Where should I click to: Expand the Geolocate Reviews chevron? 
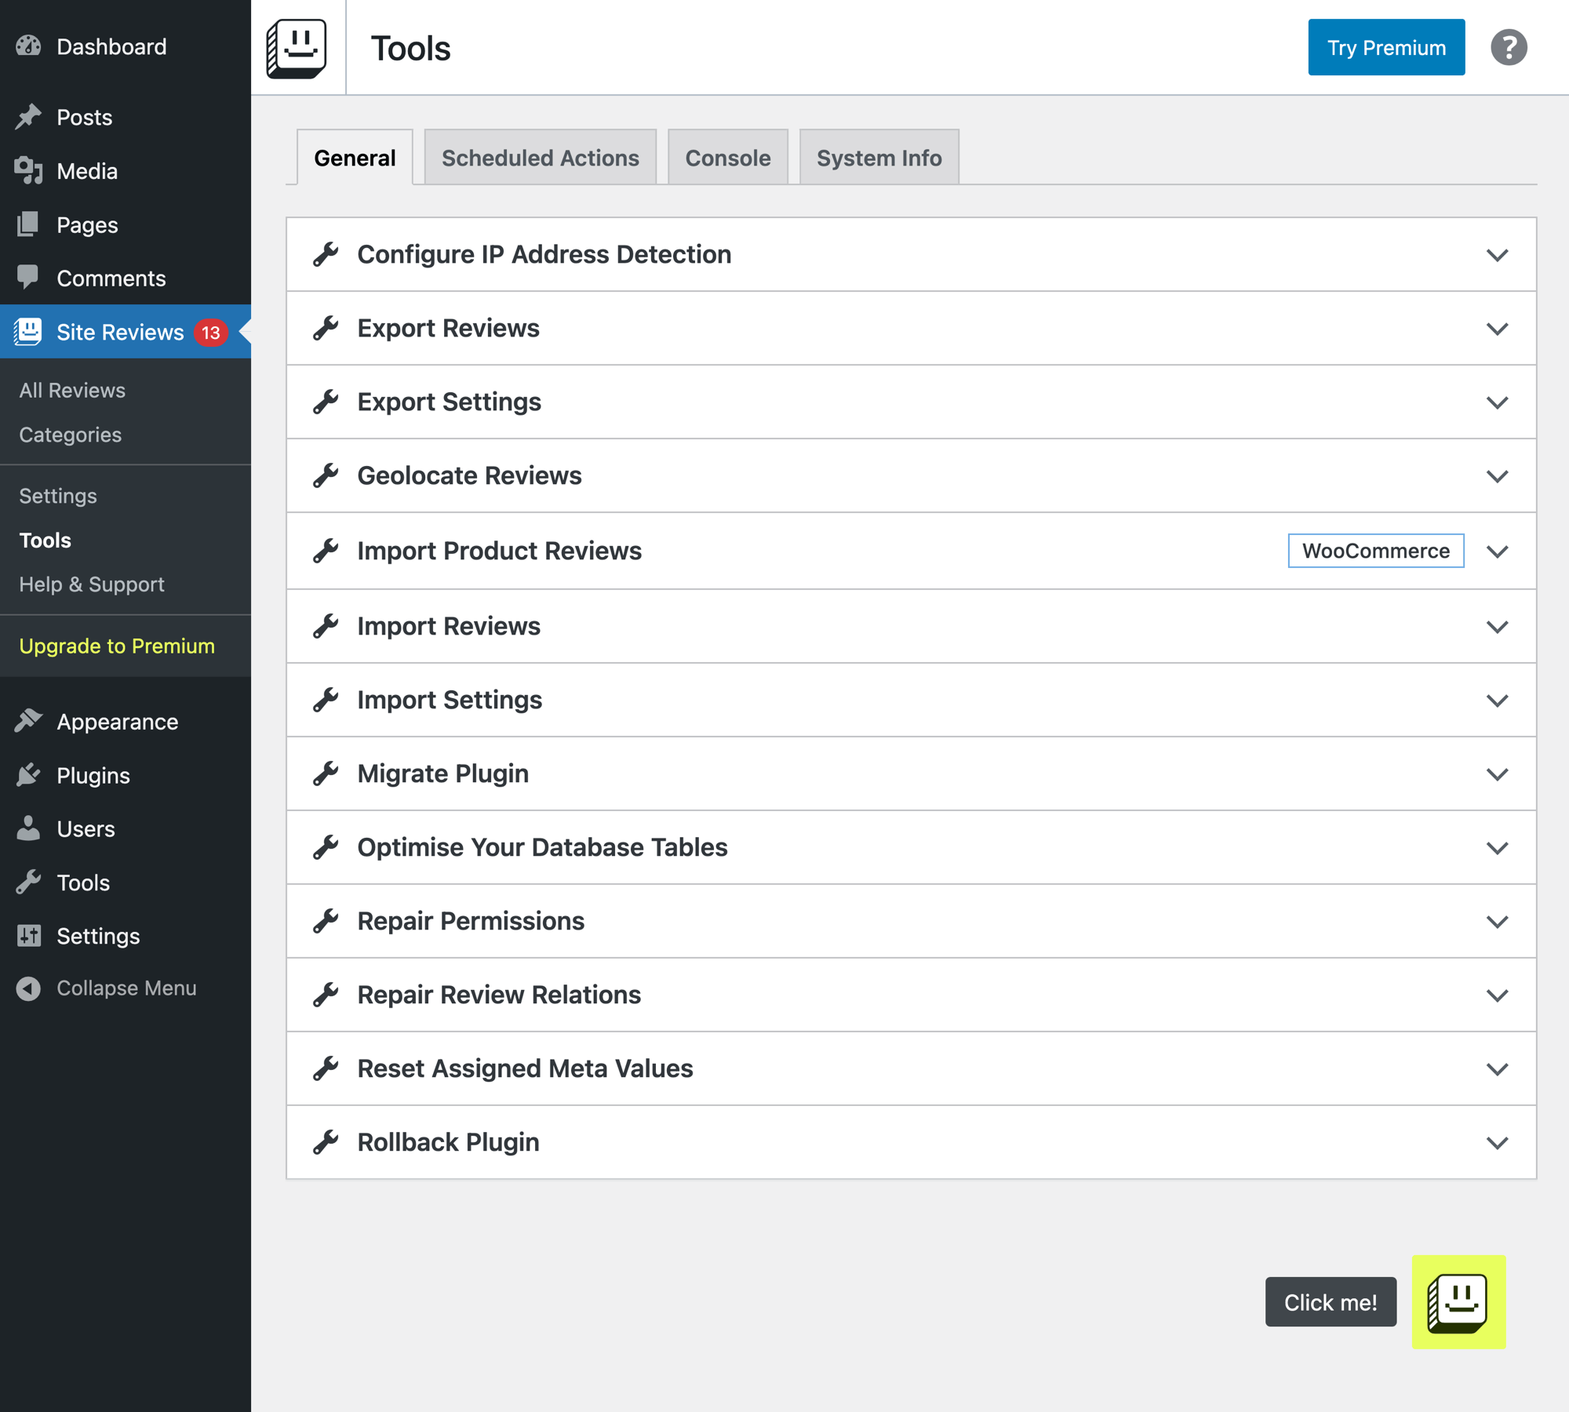tap(1497, 476)
